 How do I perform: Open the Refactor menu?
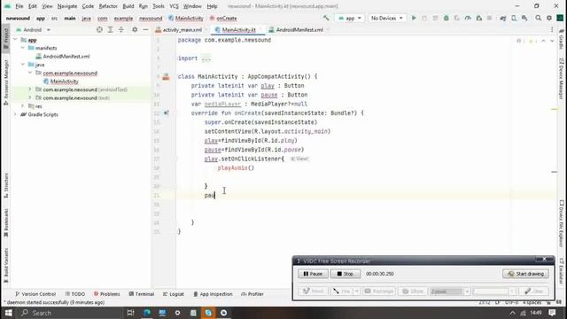coord(108,6)
